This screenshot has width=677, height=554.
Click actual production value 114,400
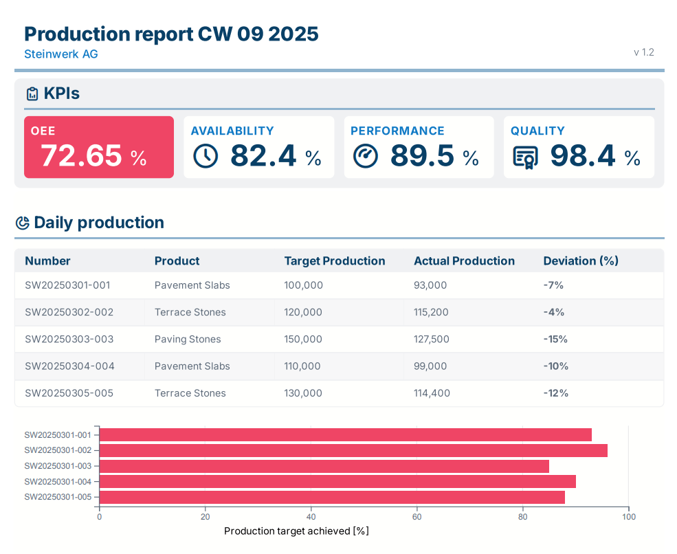point(432,393)
